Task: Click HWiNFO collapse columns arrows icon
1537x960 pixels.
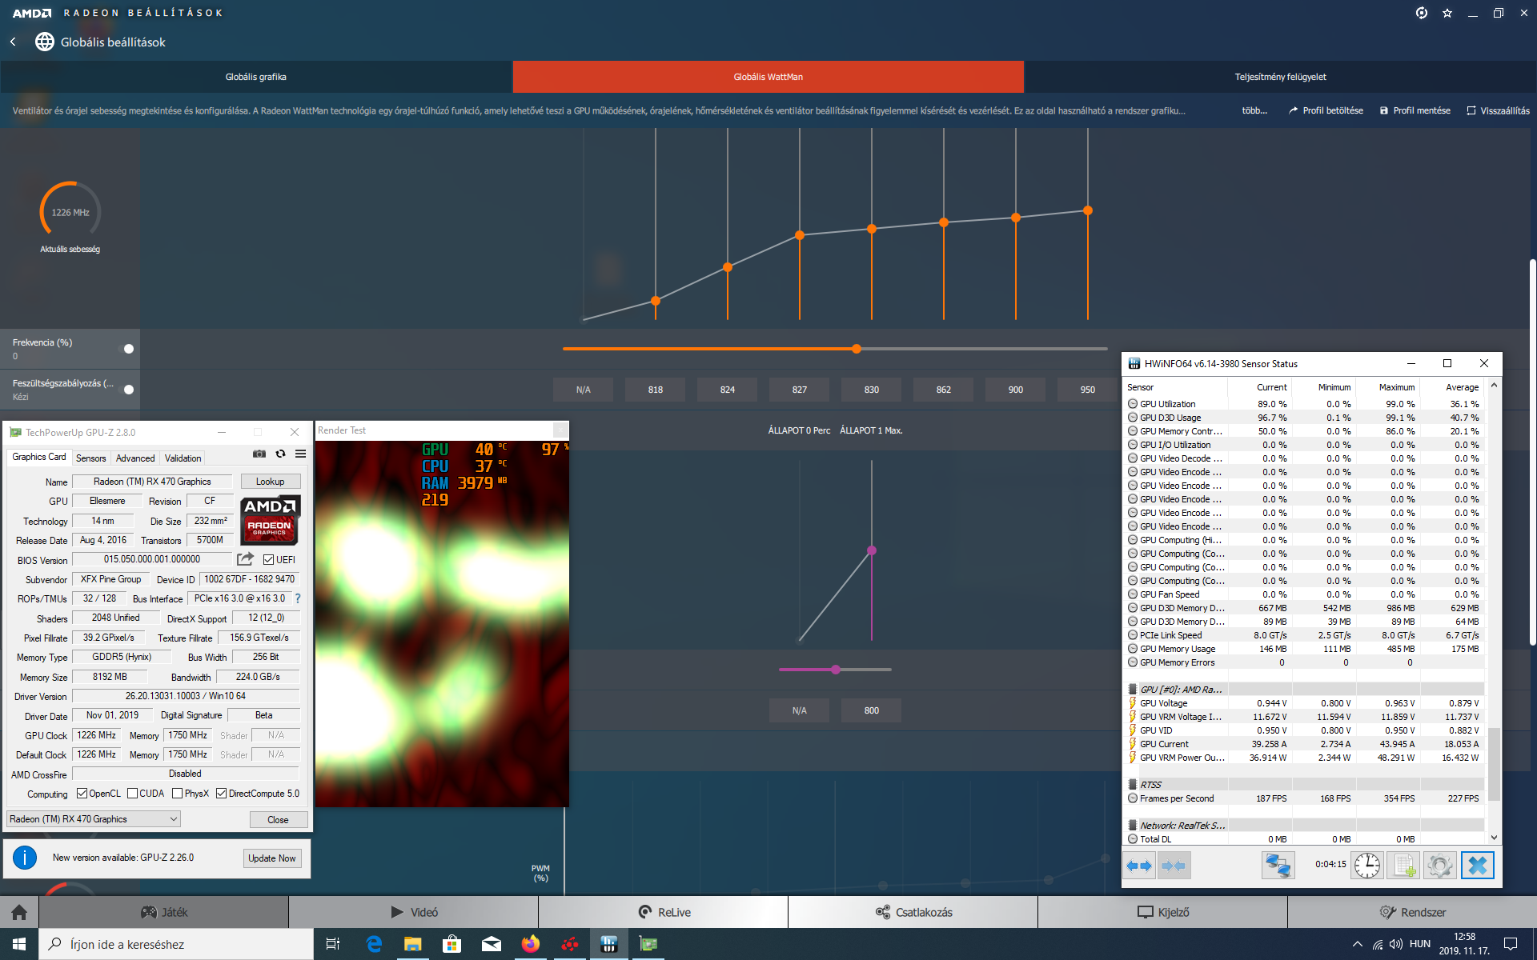Action: click(x=1174, y=866)
